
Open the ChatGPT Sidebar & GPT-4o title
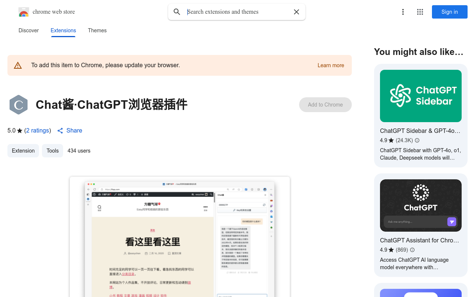[420, 131]
